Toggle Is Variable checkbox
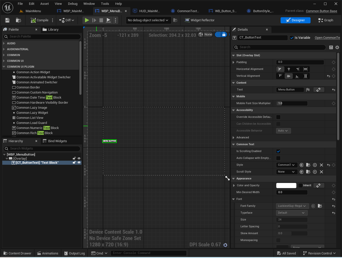The image size is (342, 258). point(292,38)
